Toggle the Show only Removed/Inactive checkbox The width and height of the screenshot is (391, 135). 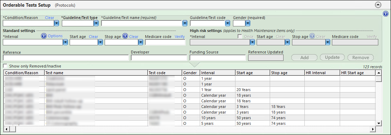(5, 66)
